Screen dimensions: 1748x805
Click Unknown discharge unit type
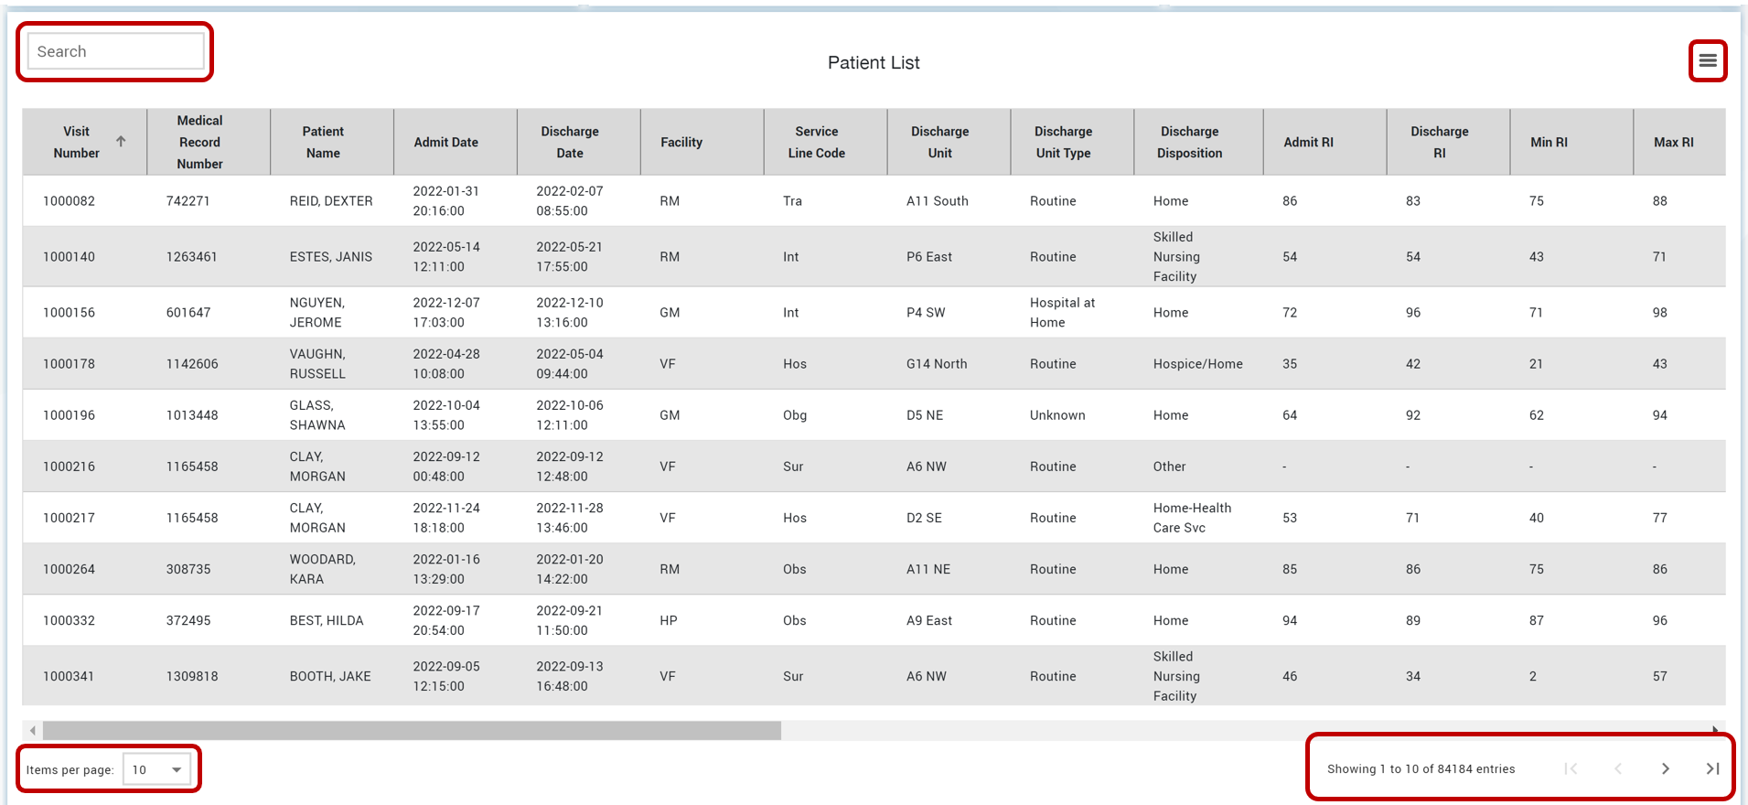point(1057,415)
